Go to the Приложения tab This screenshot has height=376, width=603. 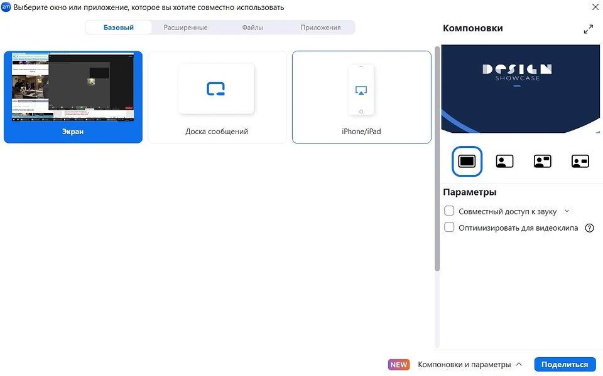[x=320, y=28]
